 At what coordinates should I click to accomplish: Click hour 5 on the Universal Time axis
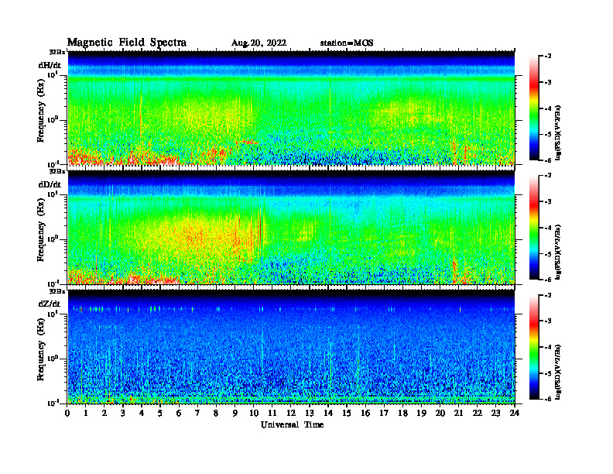click(x=160, y=414)
